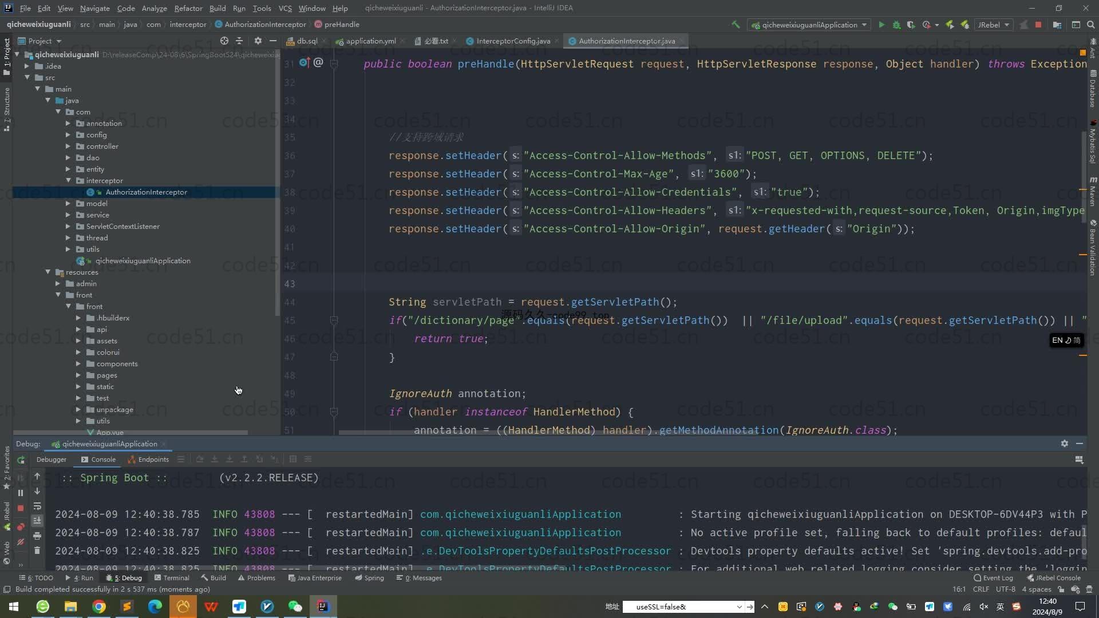Open the VCS menu
Viewport: 1099px width, 618px height.
coord(285,8)
